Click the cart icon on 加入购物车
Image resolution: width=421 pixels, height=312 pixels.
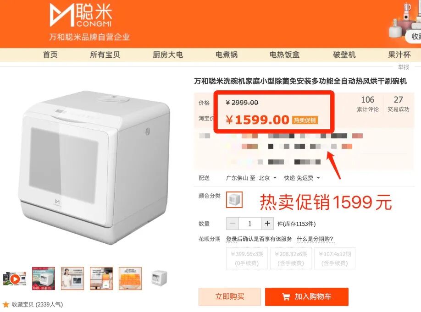click(x=286, y=297)
